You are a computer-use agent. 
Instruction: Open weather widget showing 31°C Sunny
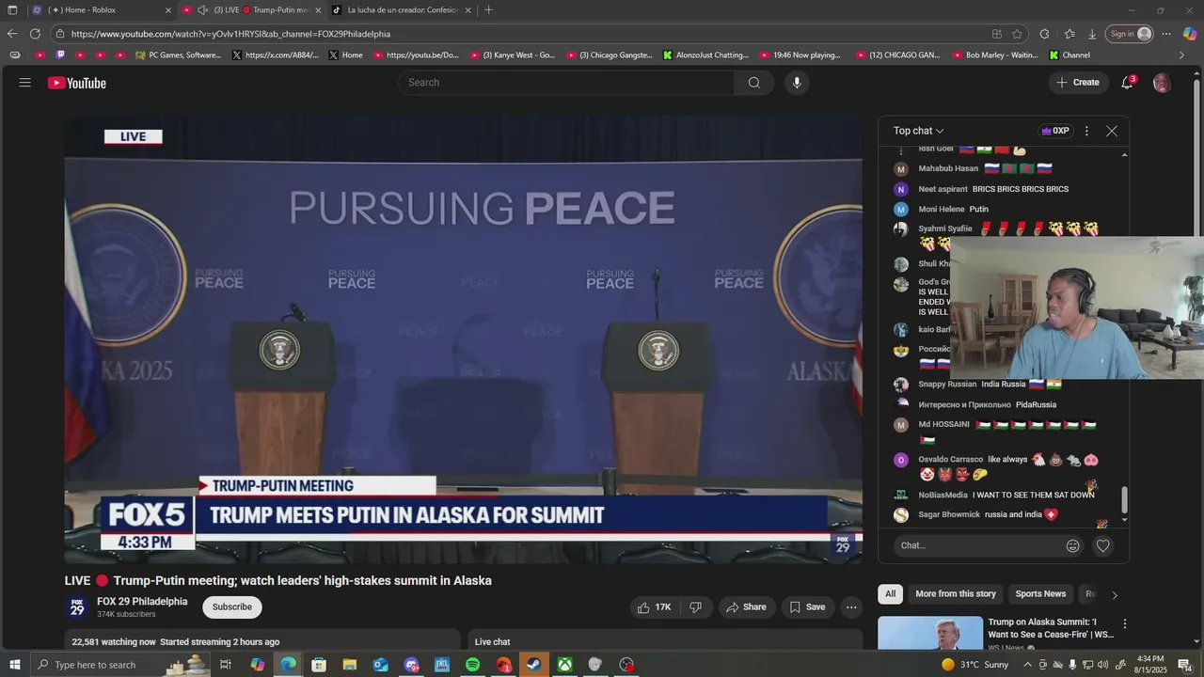[974, 665]
